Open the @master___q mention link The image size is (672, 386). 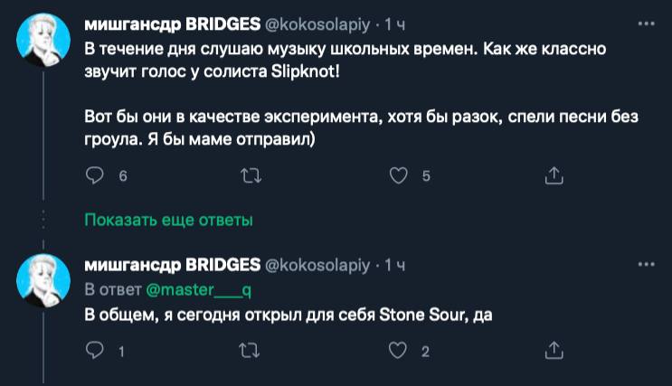(193, 290)
